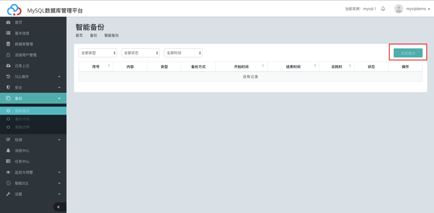Click the 数据库管理 database icon
Viewport: 434px width, 213px height.
9,44
